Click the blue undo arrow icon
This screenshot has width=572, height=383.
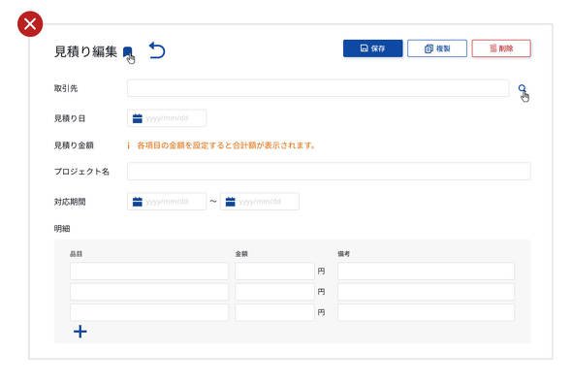157,50
